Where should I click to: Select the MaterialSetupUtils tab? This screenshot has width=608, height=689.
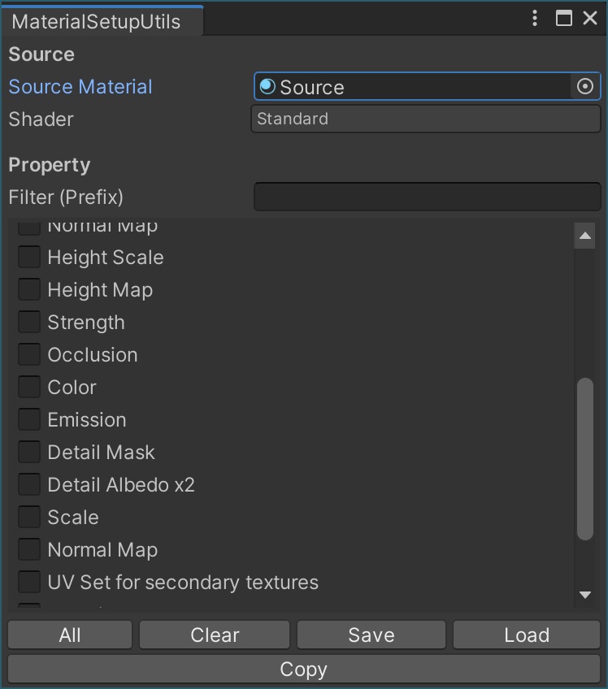96,21
